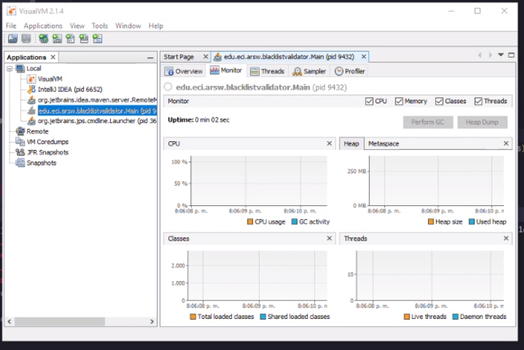Screen dimensions: 524x350
Task: Click the Total loaded classes legend swatch
Action: click(x=193, y=317)
